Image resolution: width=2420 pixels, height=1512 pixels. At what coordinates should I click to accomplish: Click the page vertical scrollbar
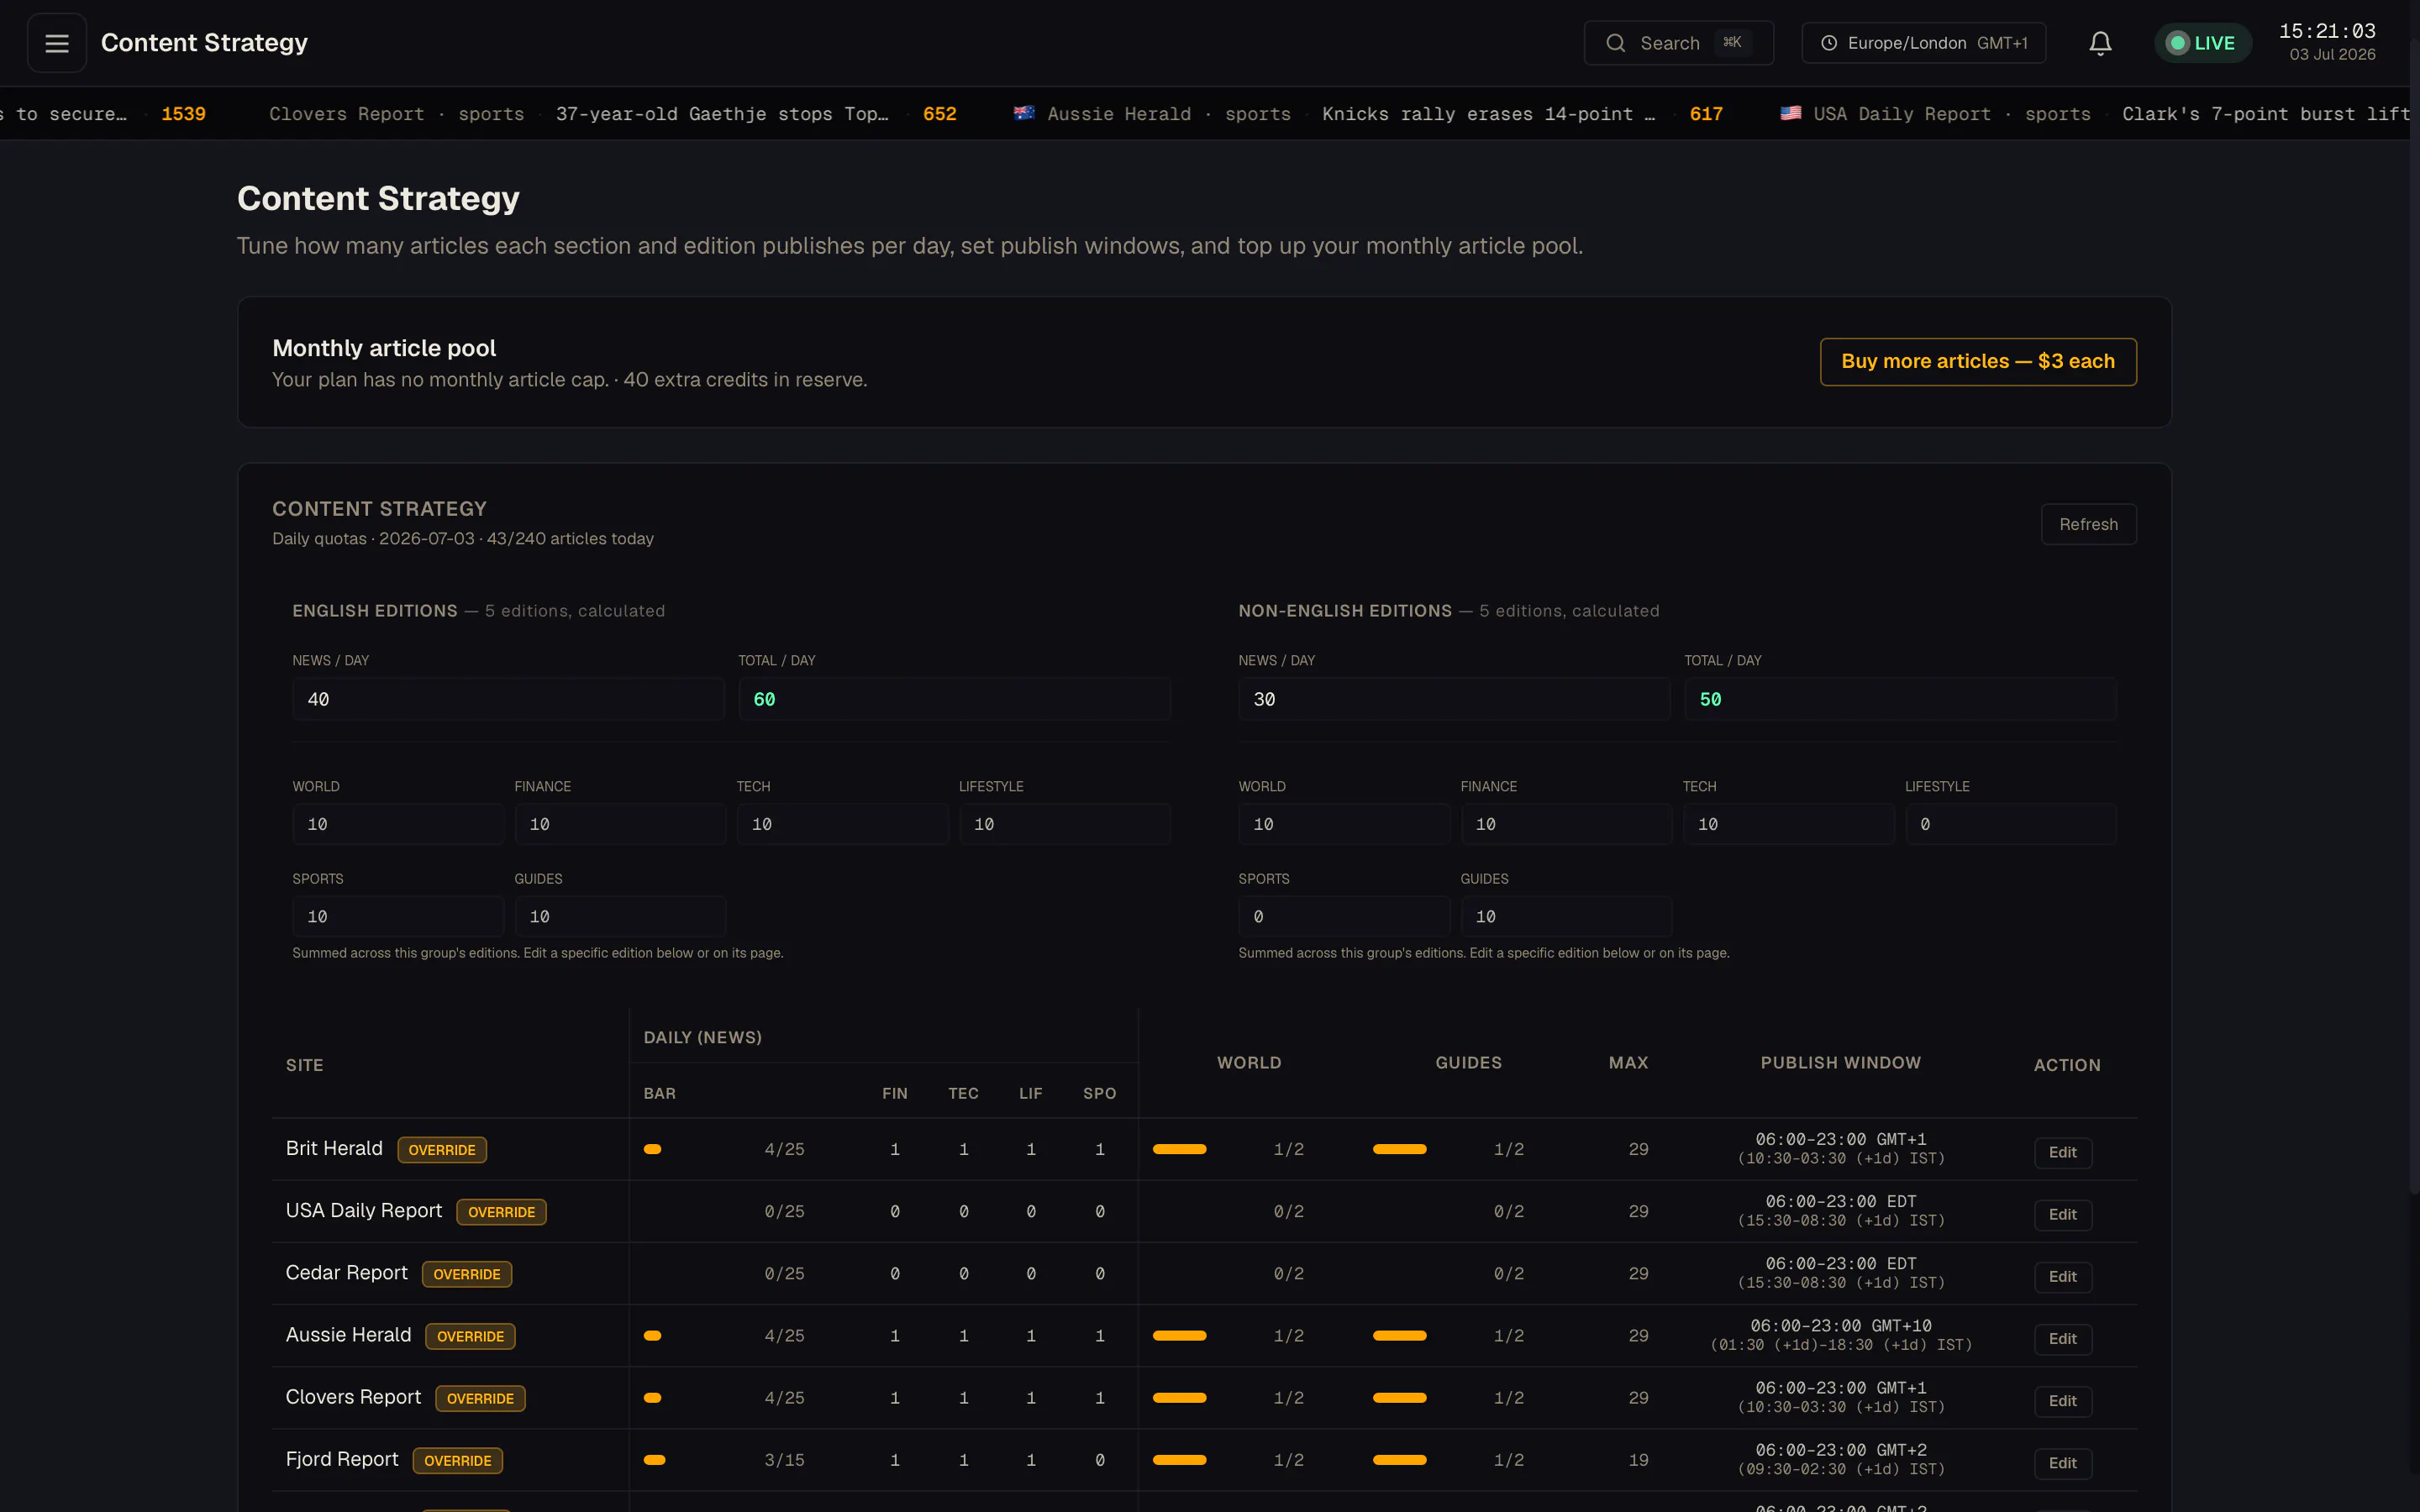pyautogui.click(x=2414, y=616)
